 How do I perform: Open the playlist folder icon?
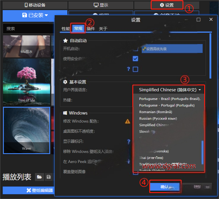coord(39,177)
